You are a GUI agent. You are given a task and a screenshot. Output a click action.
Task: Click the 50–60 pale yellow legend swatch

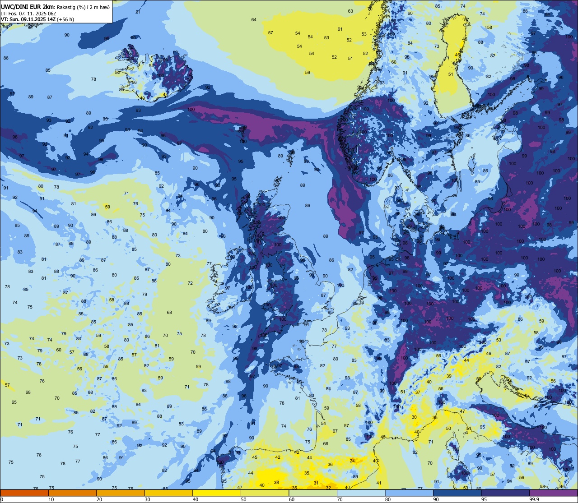pos(265,493)
